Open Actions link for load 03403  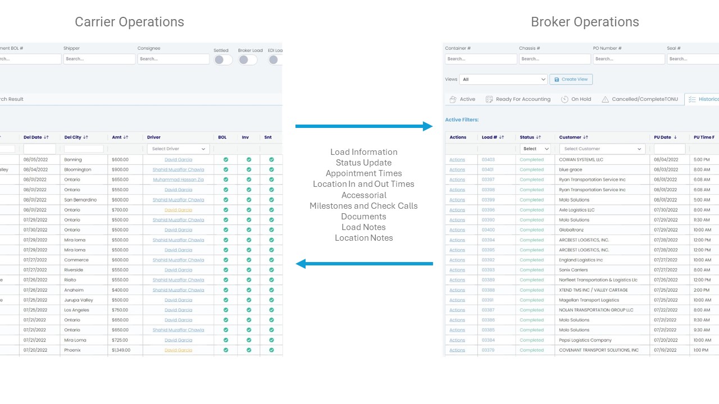tap(457, 160)
